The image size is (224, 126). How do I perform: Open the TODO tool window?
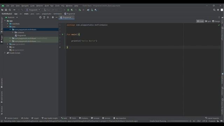coord(73,118)
